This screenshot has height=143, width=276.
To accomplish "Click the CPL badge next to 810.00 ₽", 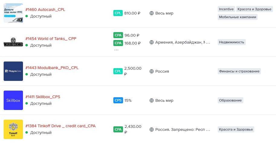I will point(118,13).
